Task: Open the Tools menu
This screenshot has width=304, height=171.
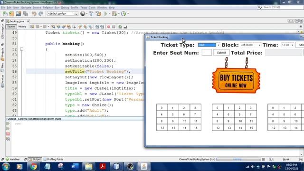Action: click(x=92, y=8)
